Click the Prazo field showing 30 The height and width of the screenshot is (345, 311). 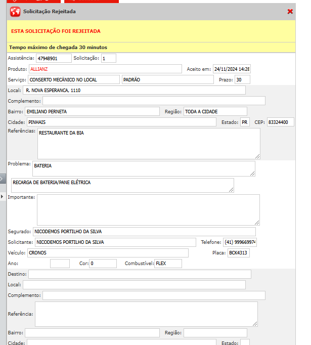(x=242, y=80)
